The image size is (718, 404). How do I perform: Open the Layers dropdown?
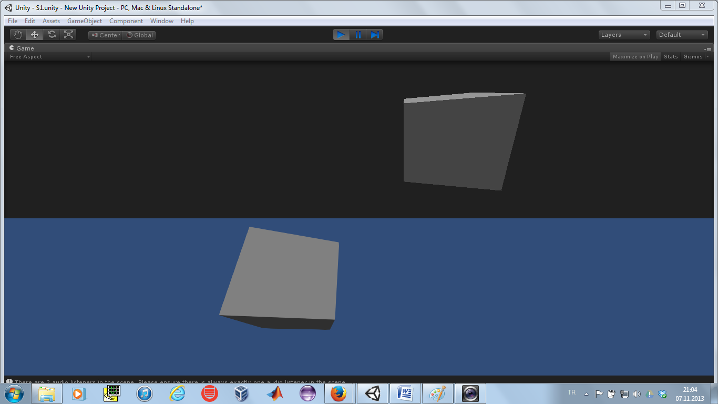click(624, 35)
